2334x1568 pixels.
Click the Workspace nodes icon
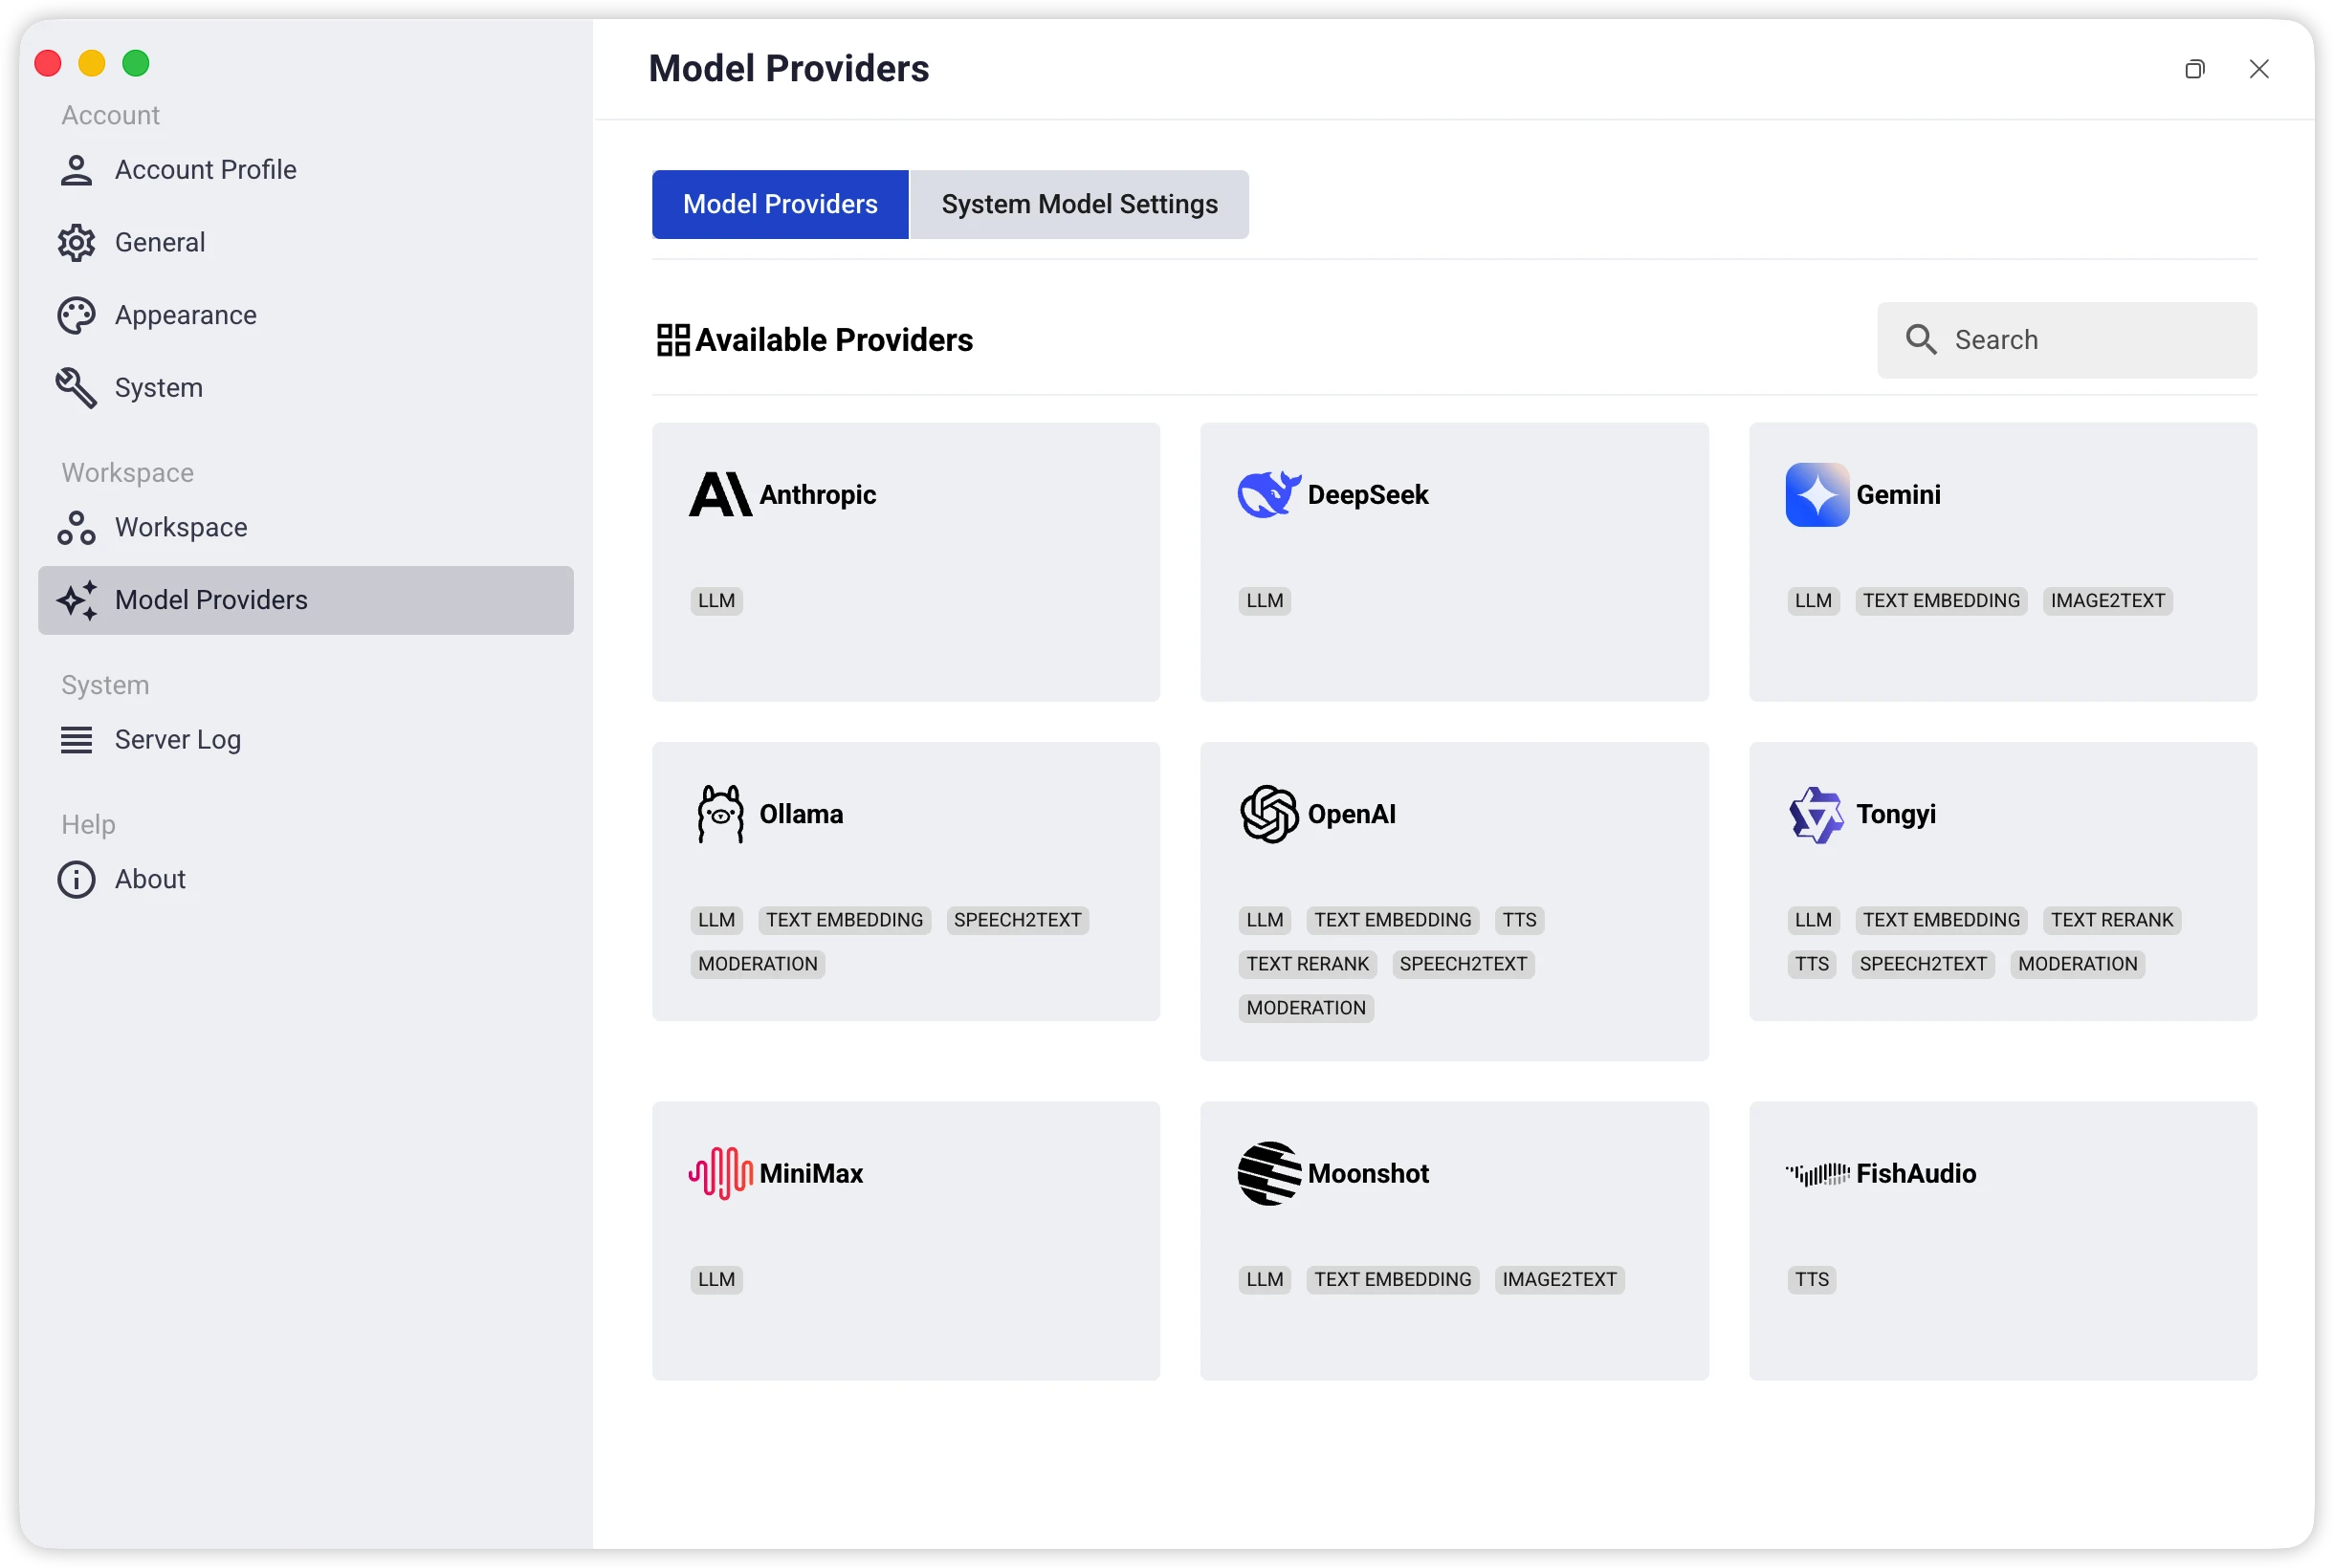76,528
